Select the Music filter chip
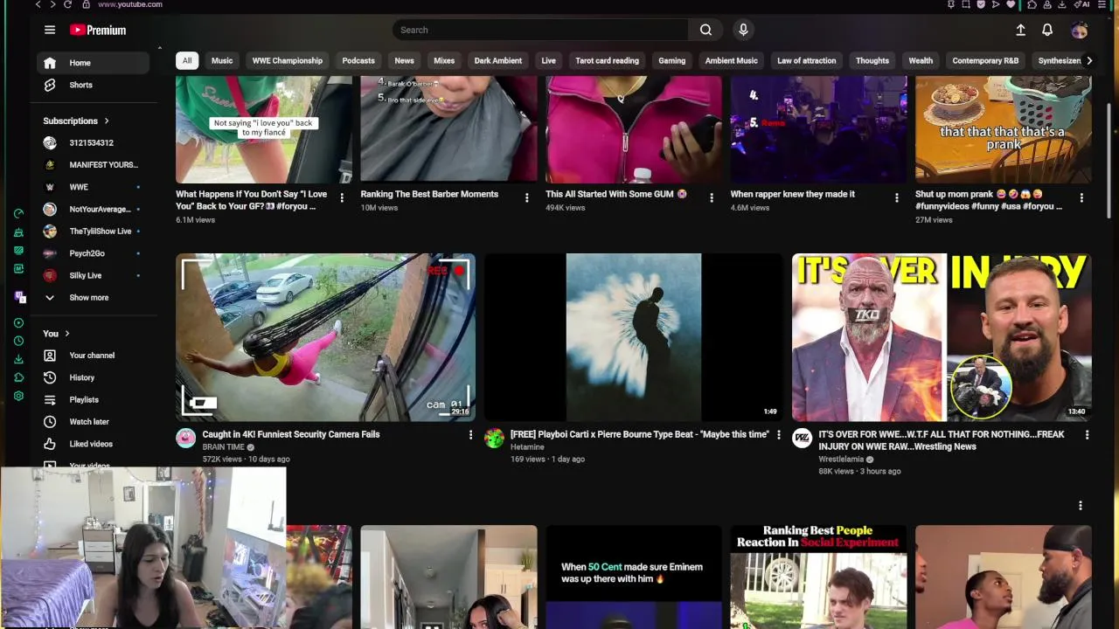1119x629 pixels. coord(222,60)
